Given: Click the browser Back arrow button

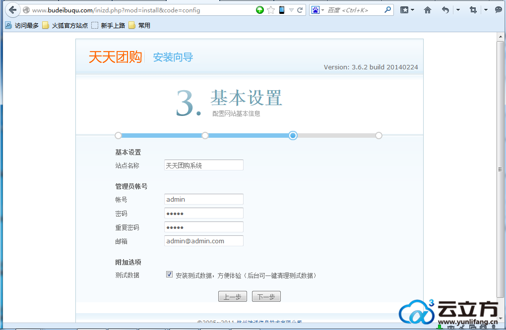Looking at the screenshot, I should [x=12, y=10].
